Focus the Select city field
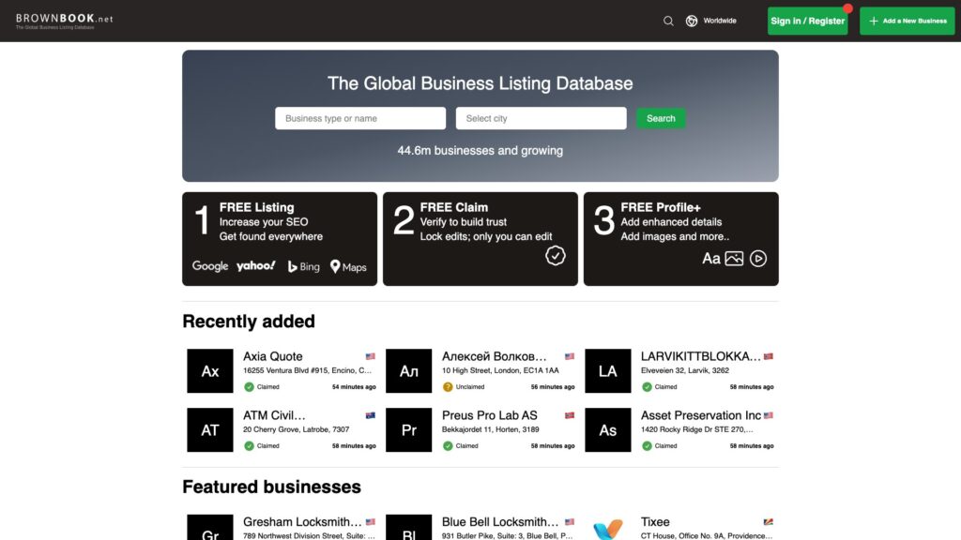961x540 pixels. point(541,118)
